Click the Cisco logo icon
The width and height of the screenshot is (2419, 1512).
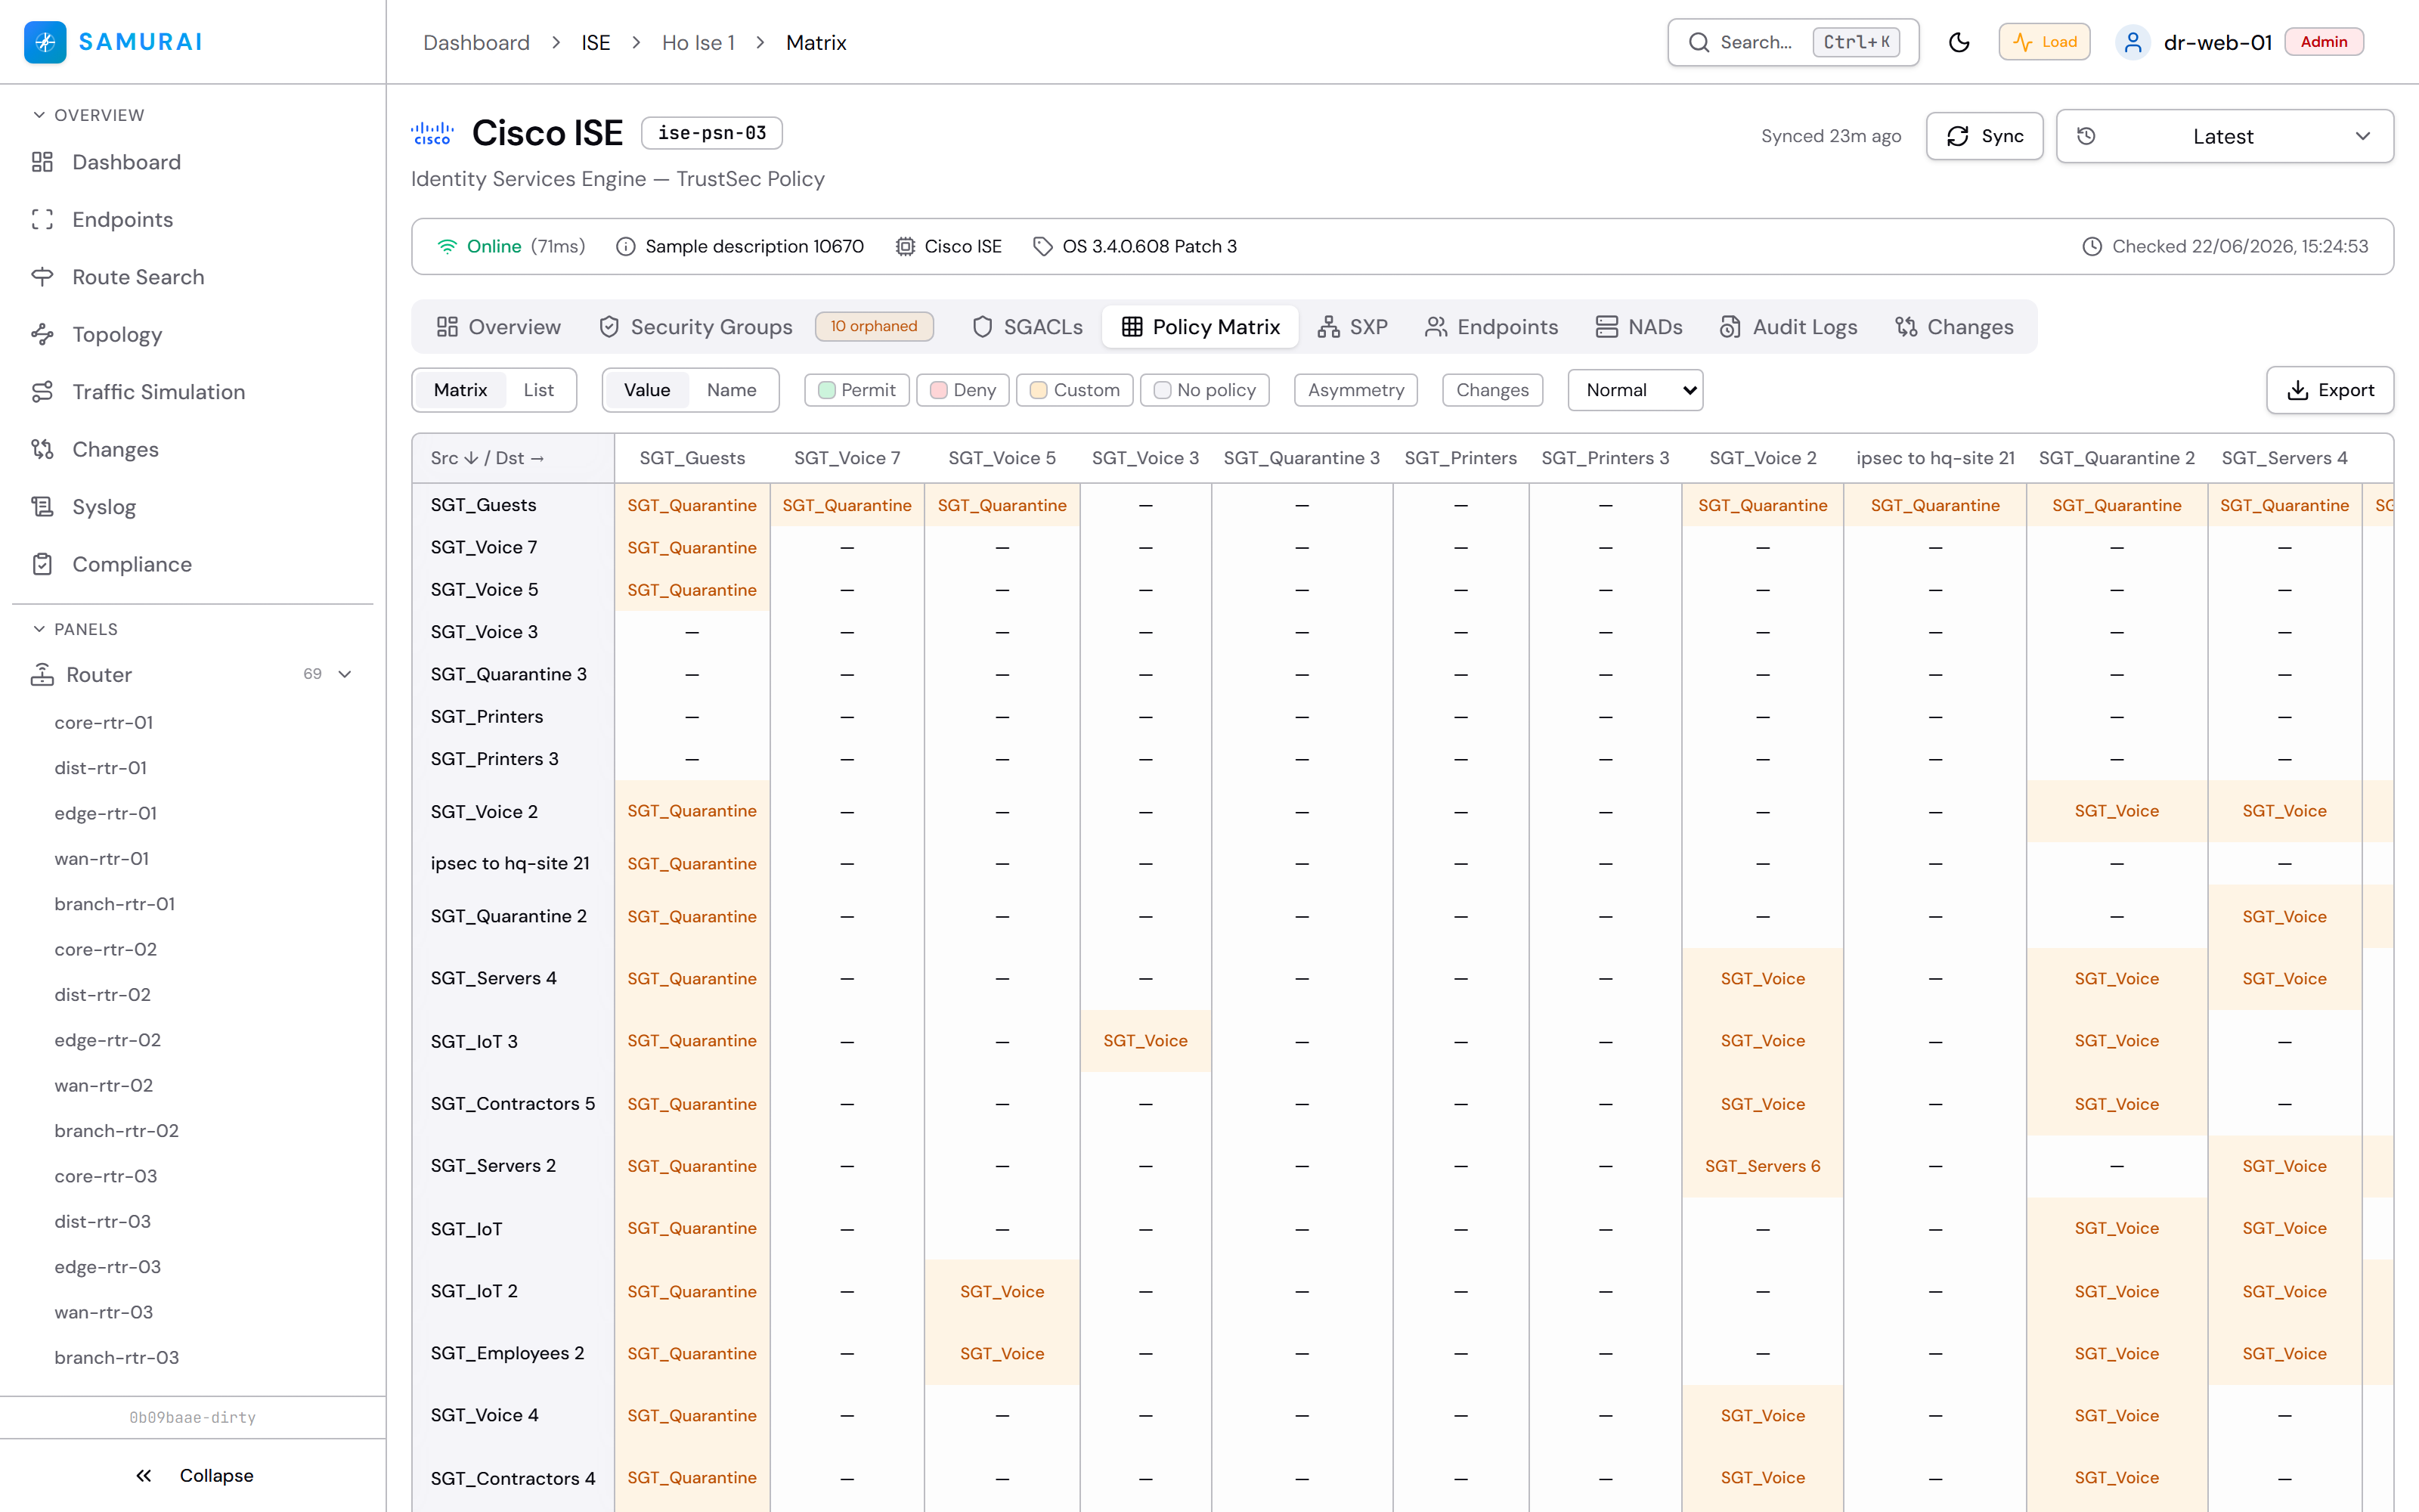[x=432, y=133]
